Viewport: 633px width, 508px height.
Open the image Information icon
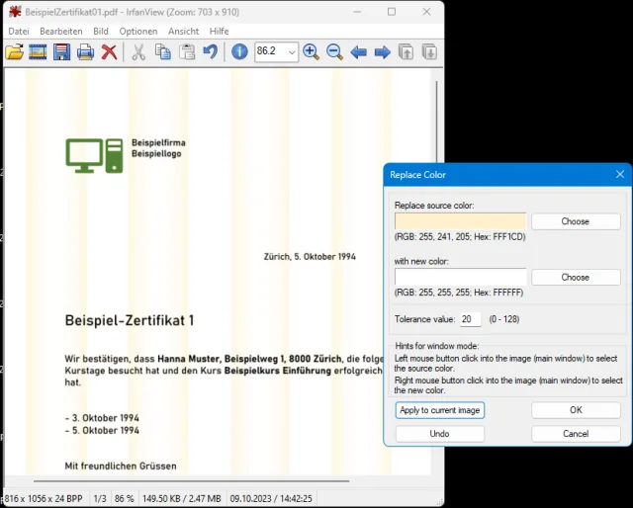point(238,52)
